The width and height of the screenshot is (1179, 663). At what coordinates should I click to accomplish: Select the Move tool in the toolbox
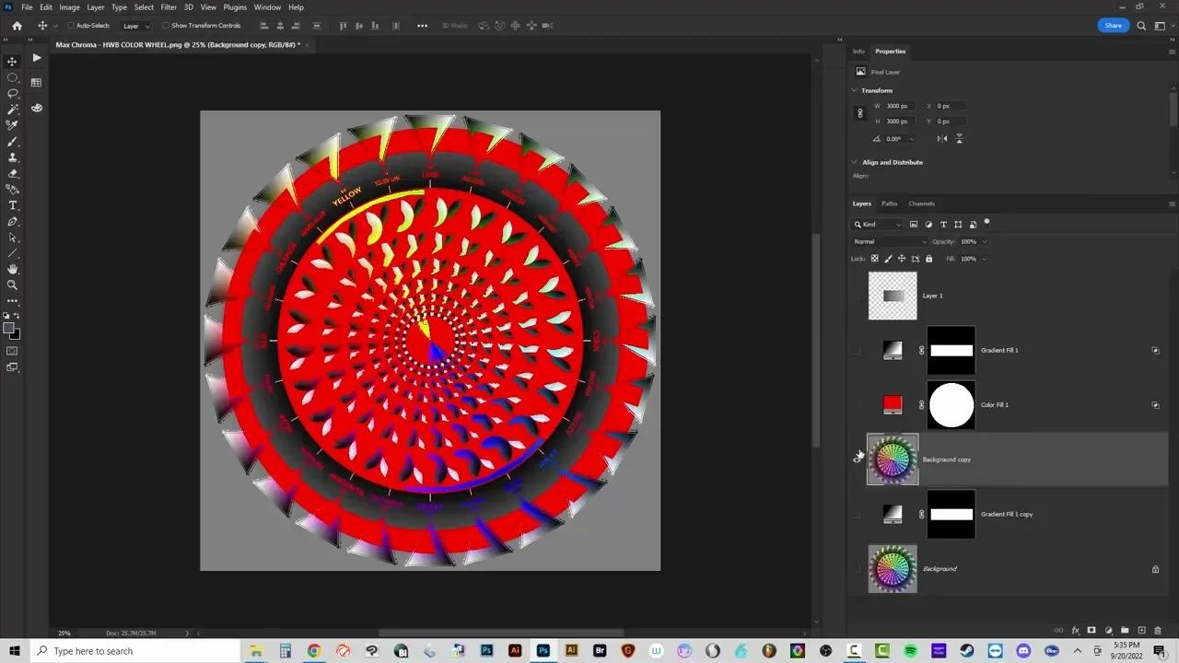(x=12, y=61)
